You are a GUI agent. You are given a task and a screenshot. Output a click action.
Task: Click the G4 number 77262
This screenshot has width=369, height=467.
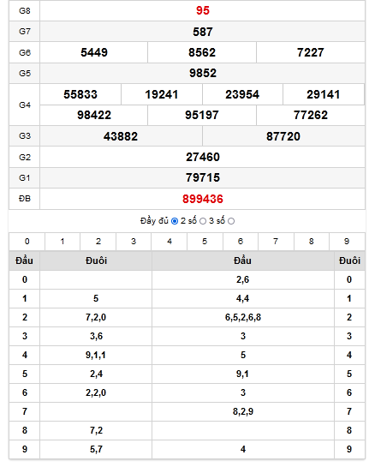click(x=311, y=116)
